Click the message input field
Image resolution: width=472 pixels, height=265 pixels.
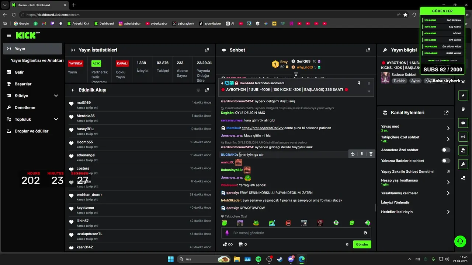[x=296, y=233]
